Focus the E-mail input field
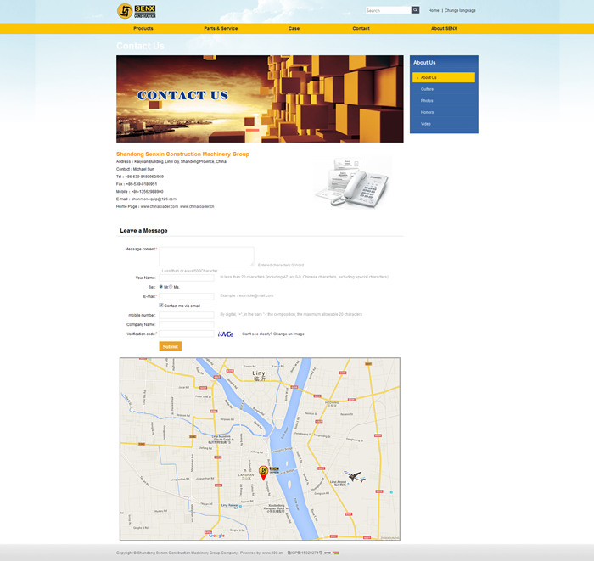This screenshot has width=594, height=561. point(187,296)
